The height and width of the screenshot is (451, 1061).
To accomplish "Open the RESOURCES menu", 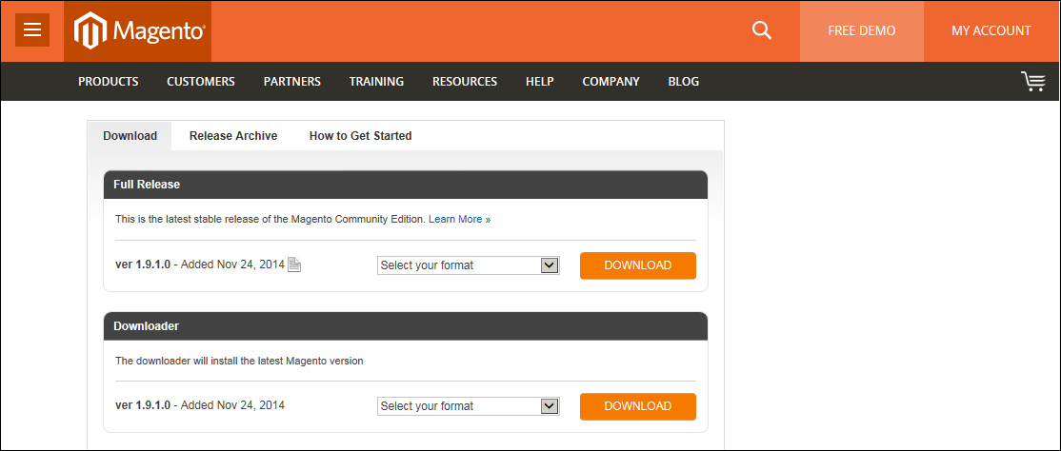I will pyautogui.click(x=465, y=82).
